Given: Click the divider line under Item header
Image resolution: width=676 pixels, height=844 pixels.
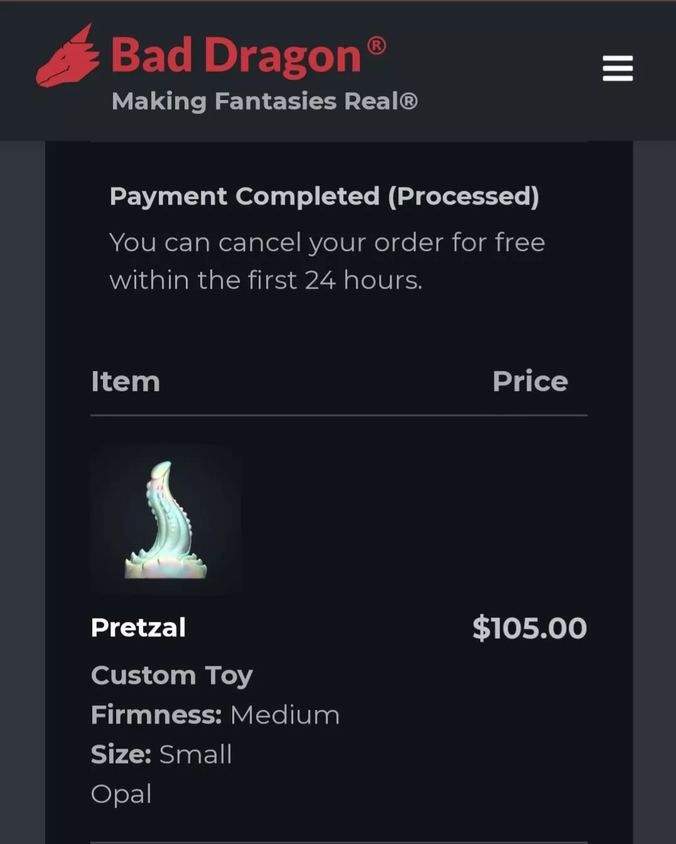Looking at the screenshot, I should point(339,415).
